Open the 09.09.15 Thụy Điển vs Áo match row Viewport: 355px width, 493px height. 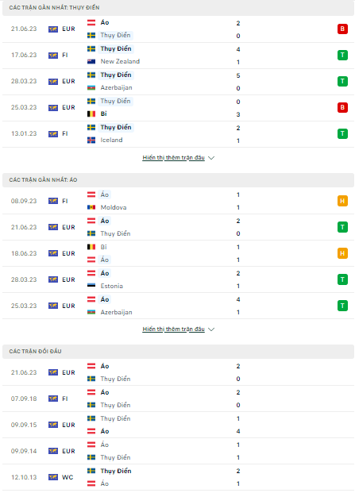tap(178, 425)
